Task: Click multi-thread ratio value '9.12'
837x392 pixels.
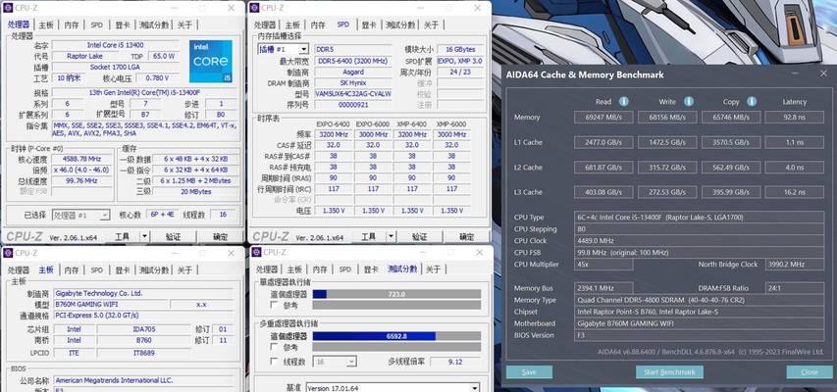Action: tap(455, 362)
